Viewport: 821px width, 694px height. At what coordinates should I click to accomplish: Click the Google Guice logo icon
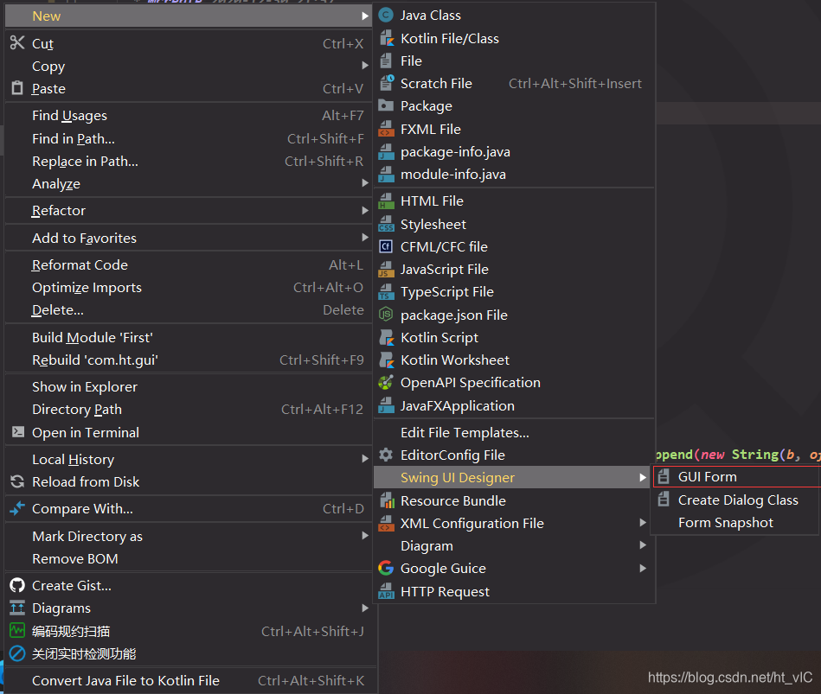point(386,568)
